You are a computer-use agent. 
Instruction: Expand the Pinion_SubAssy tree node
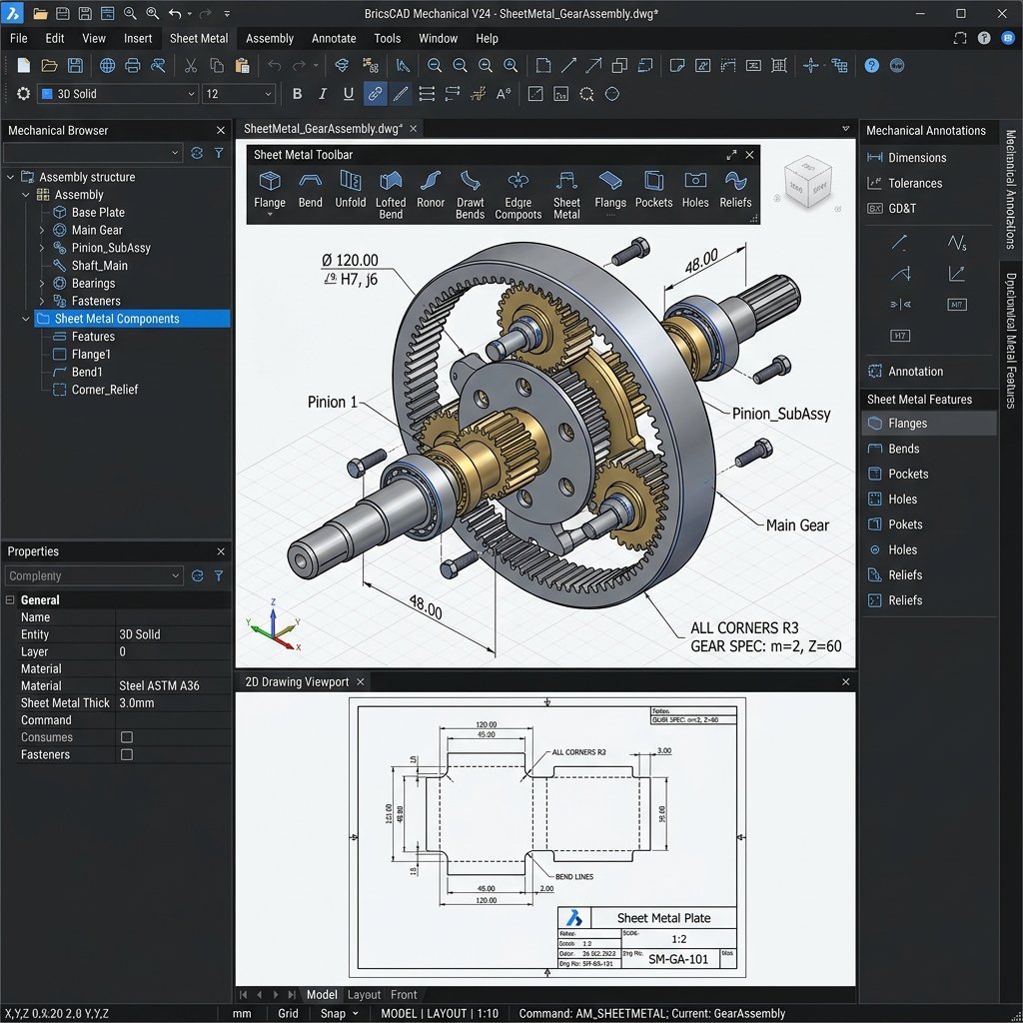point(42,248)
